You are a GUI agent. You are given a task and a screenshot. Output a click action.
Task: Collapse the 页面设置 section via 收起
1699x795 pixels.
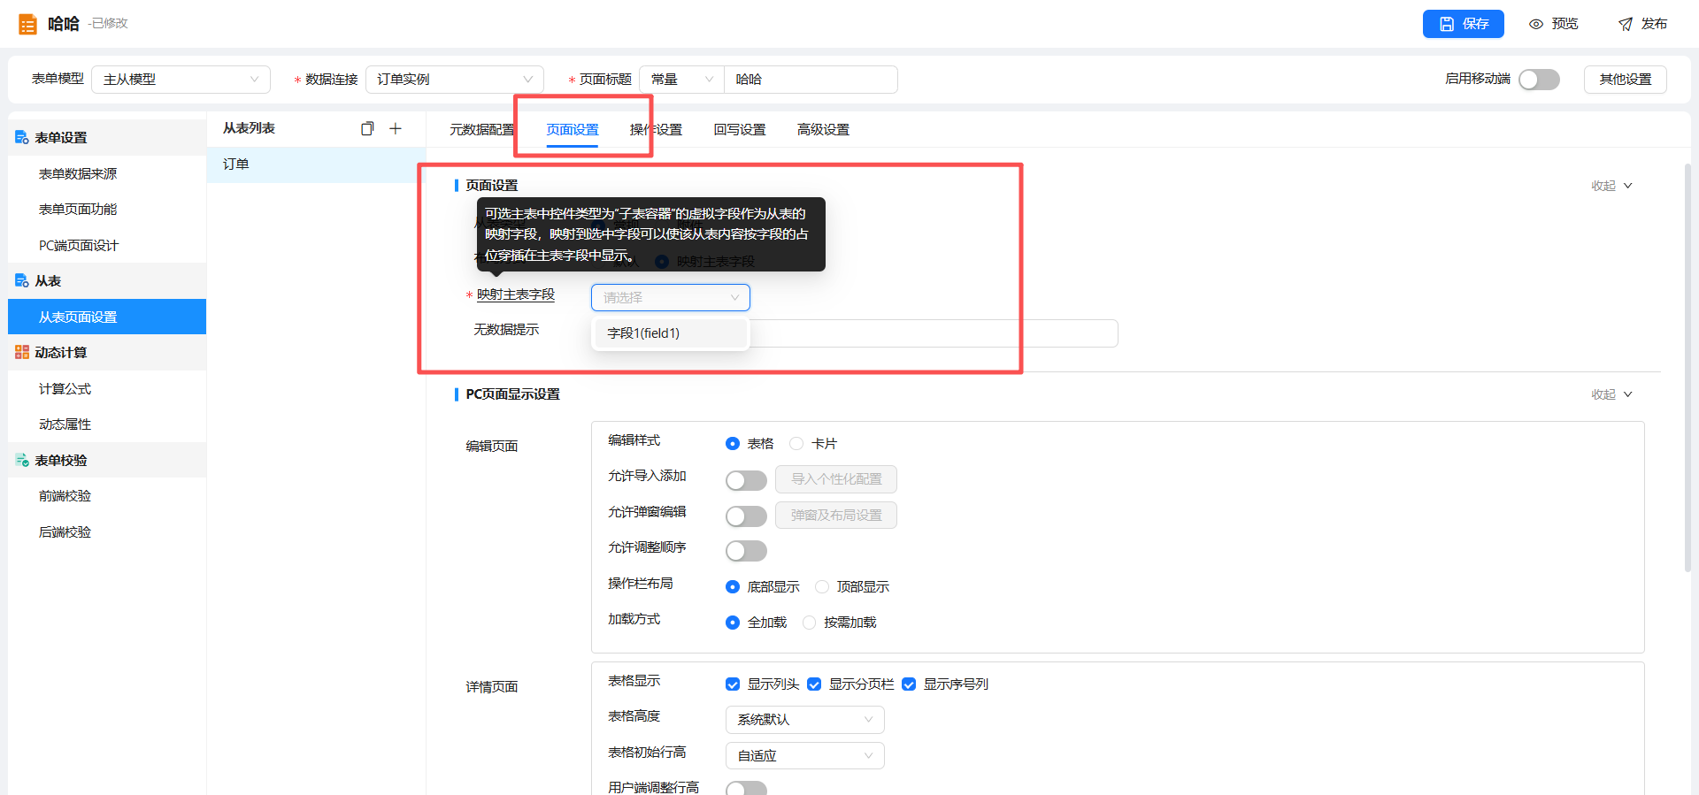pos(1611,186)
